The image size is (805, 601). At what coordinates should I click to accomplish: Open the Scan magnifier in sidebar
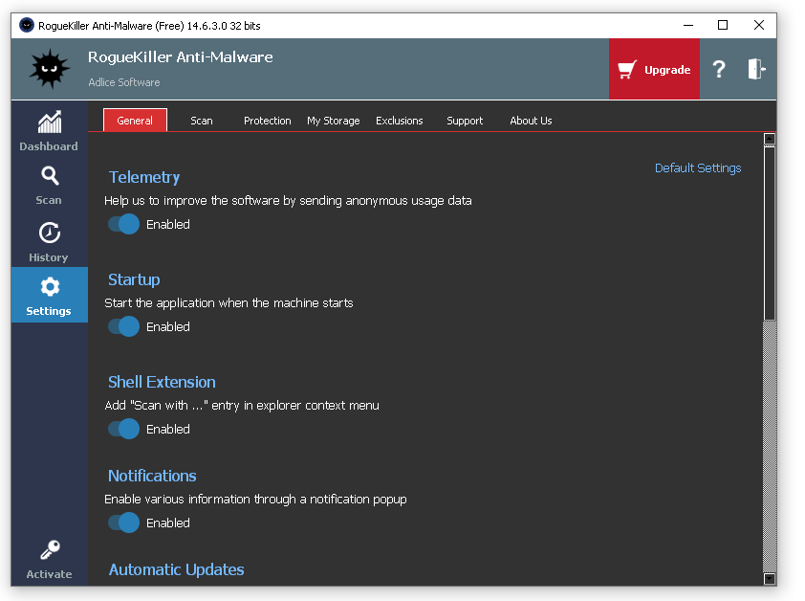50,176
